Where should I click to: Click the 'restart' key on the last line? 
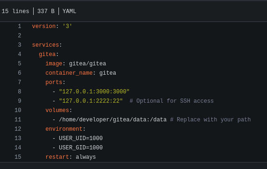point(57,157)
